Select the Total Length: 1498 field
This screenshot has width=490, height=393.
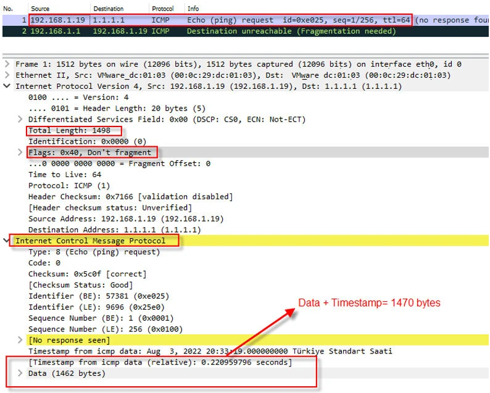(x=69, y=131)
